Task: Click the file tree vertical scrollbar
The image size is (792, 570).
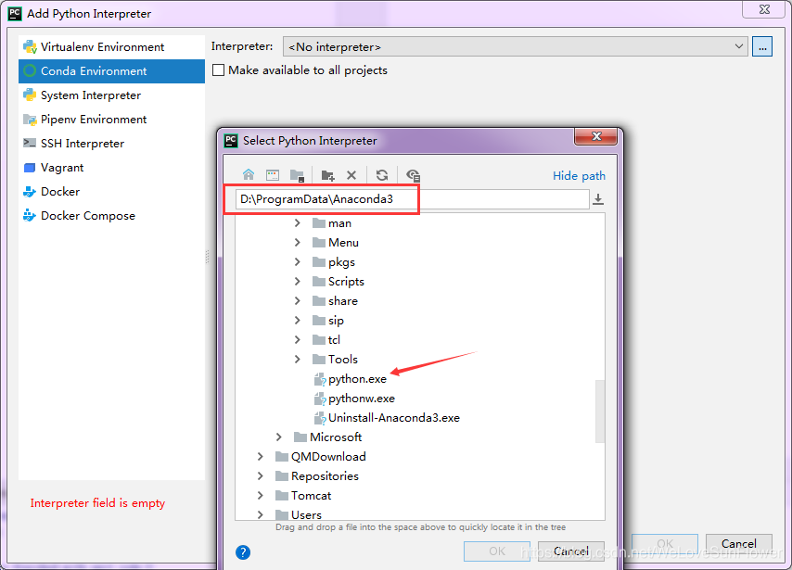Action: pos(600,411)
